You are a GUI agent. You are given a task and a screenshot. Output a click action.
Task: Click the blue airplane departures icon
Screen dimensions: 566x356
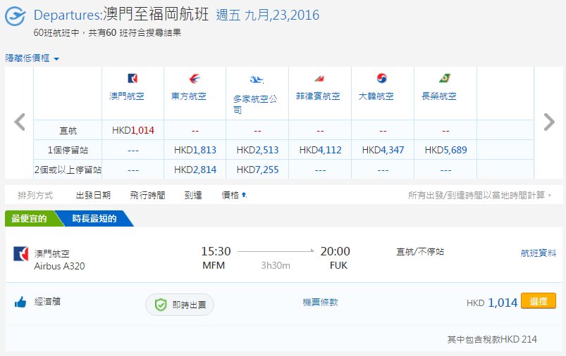[16, 17]
